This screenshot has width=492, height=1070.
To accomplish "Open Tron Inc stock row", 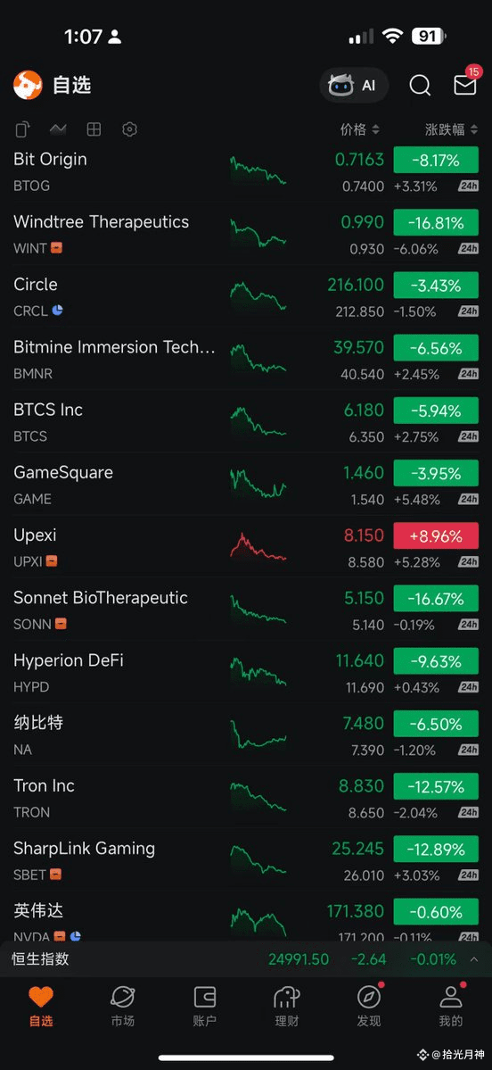I will 246,797.
